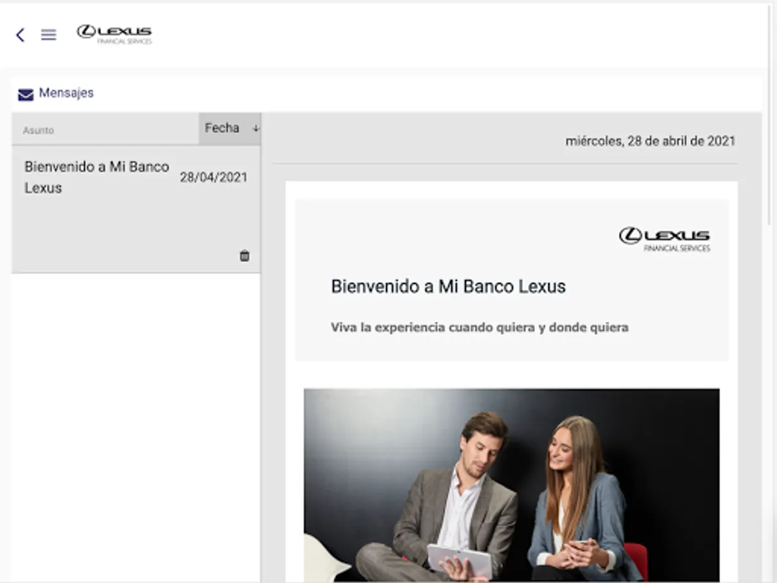The image size is (777, 583).
Task: Click the 28/04/2021 date in message list
Action: coord(214,177)
